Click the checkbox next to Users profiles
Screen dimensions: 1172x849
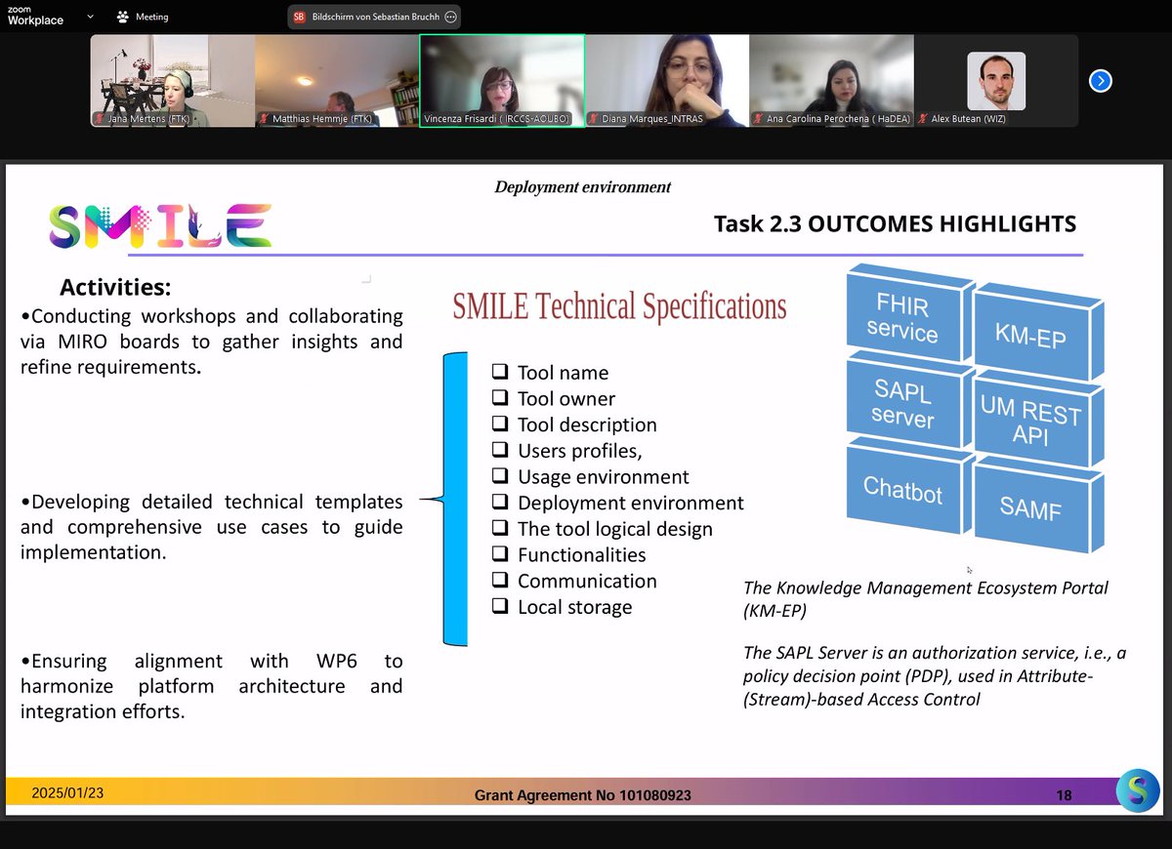pyautogui.click(x=499, y=450)
